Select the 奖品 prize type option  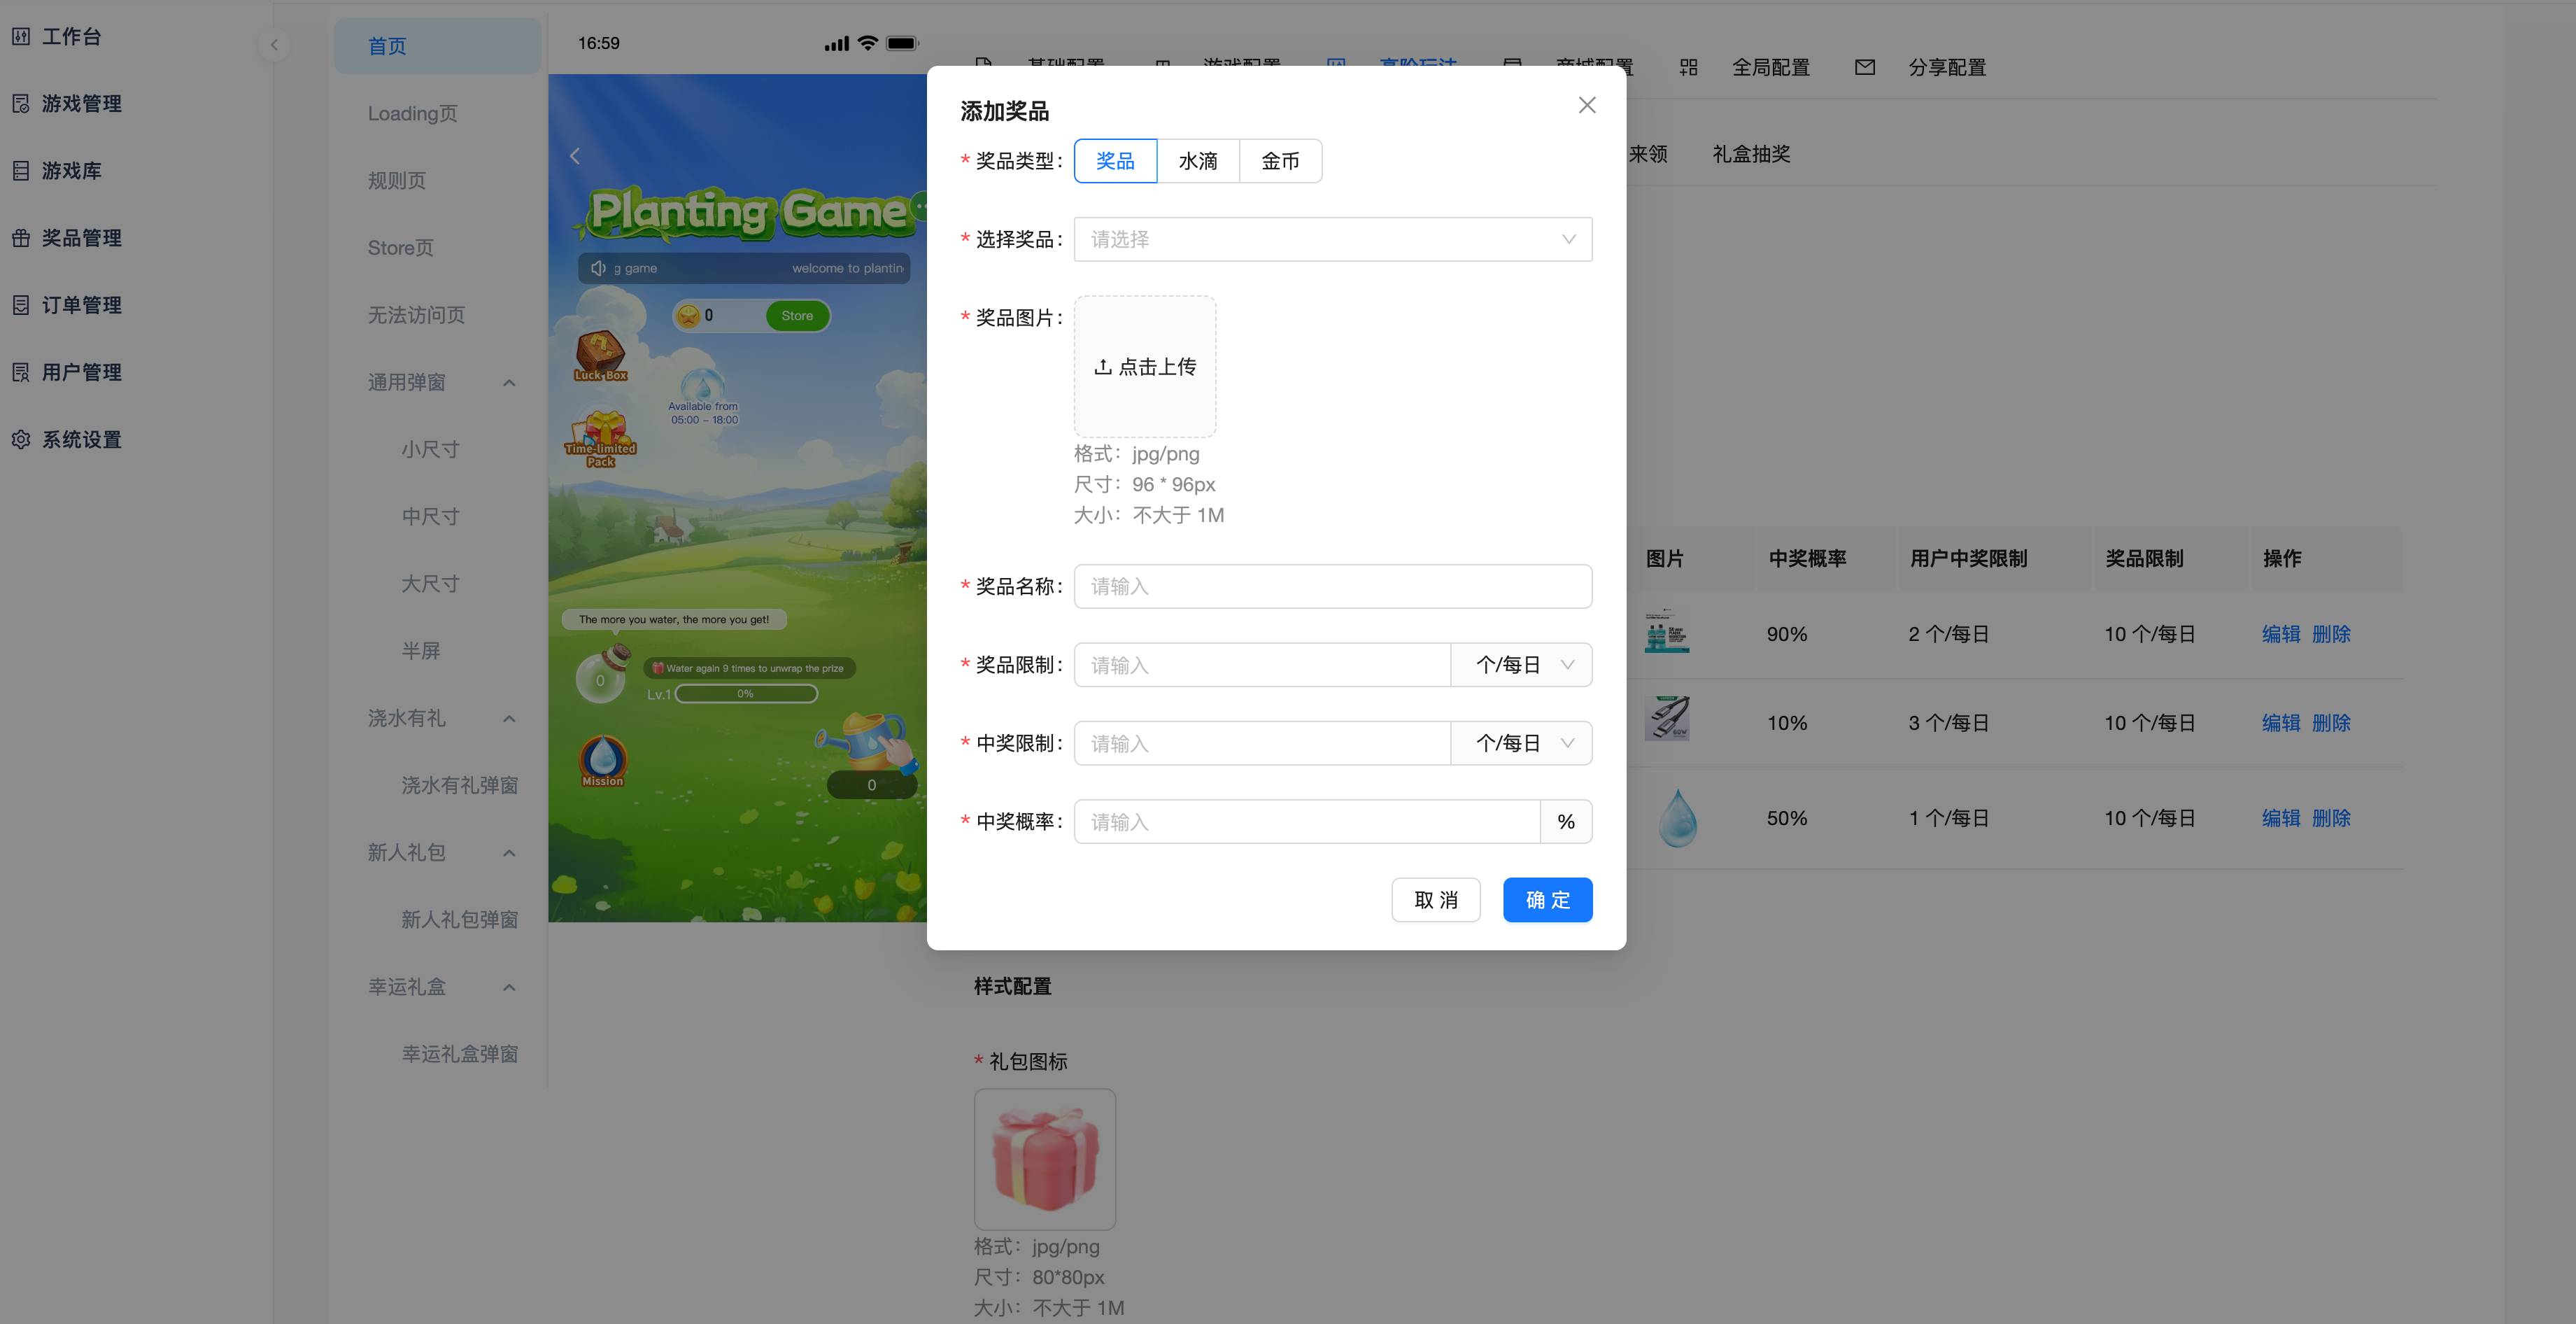(1115, 161)
